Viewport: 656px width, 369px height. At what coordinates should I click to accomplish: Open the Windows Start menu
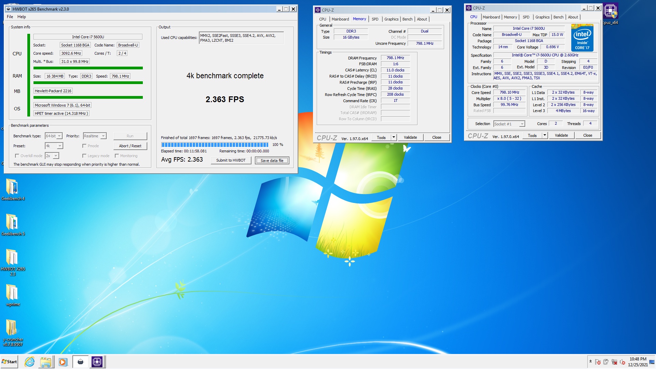(9, 362)
